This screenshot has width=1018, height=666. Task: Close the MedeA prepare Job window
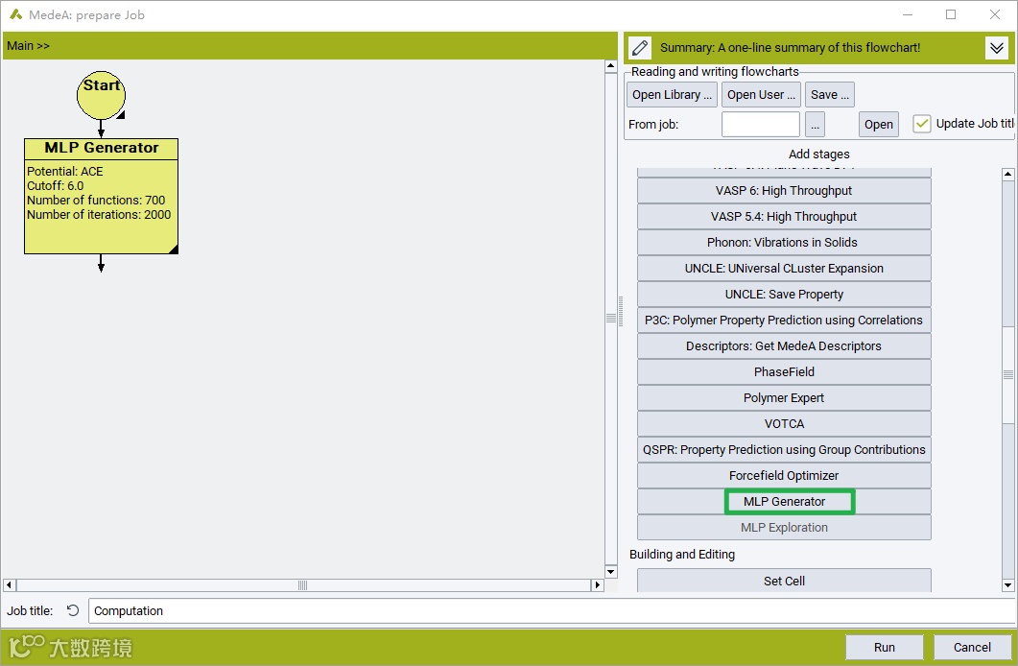pos(995,14)
